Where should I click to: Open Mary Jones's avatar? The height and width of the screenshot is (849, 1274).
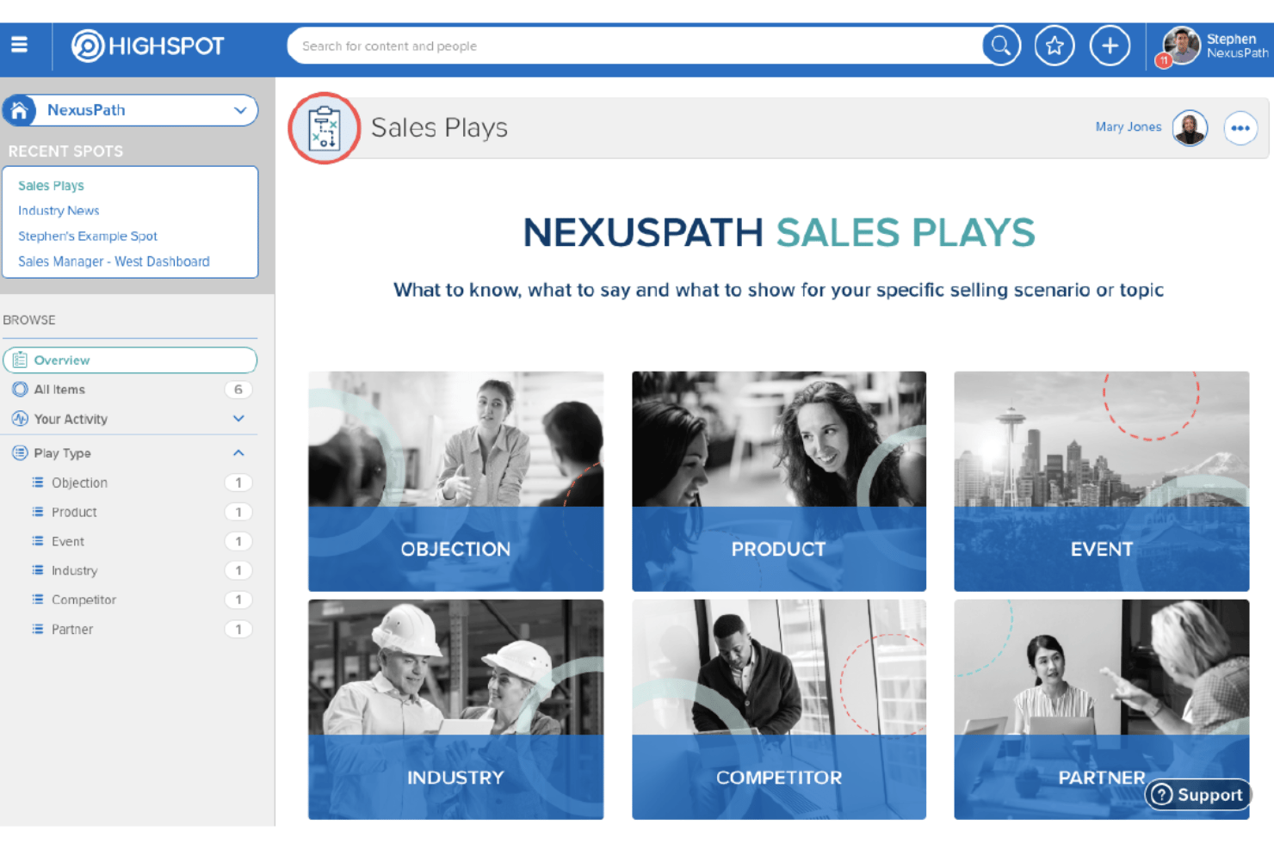click(x=1190, y=128)
